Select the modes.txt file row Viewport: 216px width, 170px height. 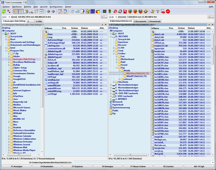coord(181,51)
